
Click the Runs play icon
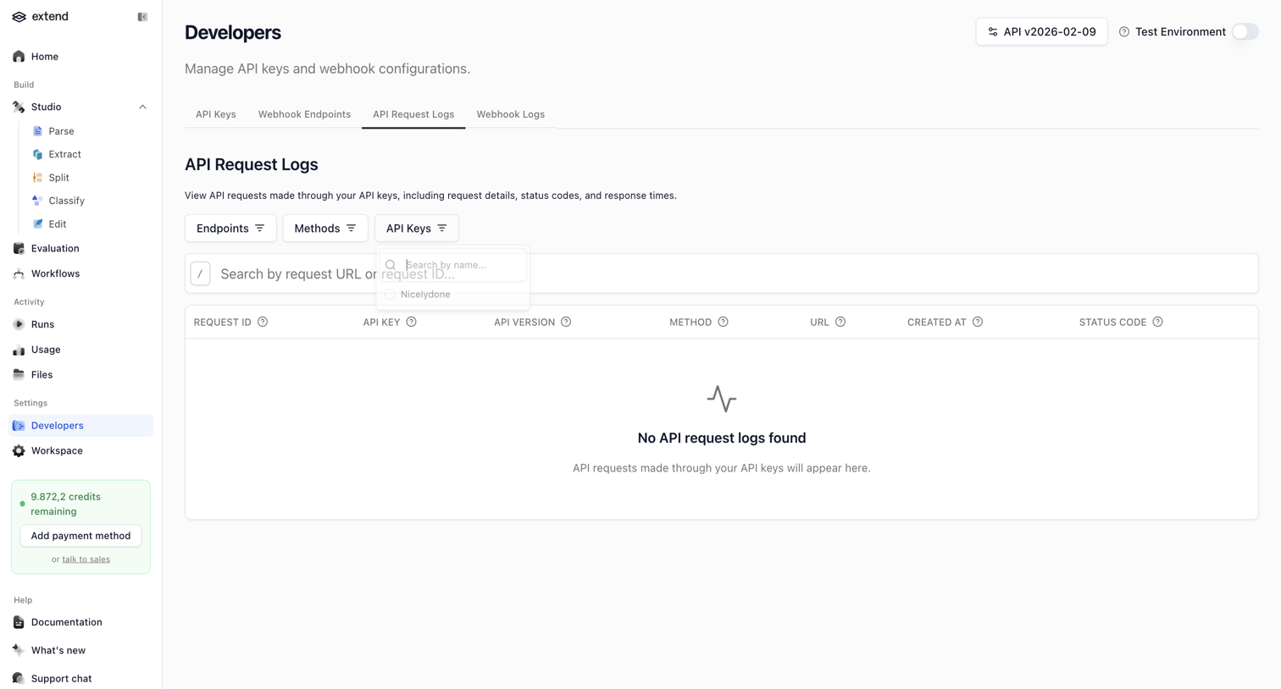(19, 324)
